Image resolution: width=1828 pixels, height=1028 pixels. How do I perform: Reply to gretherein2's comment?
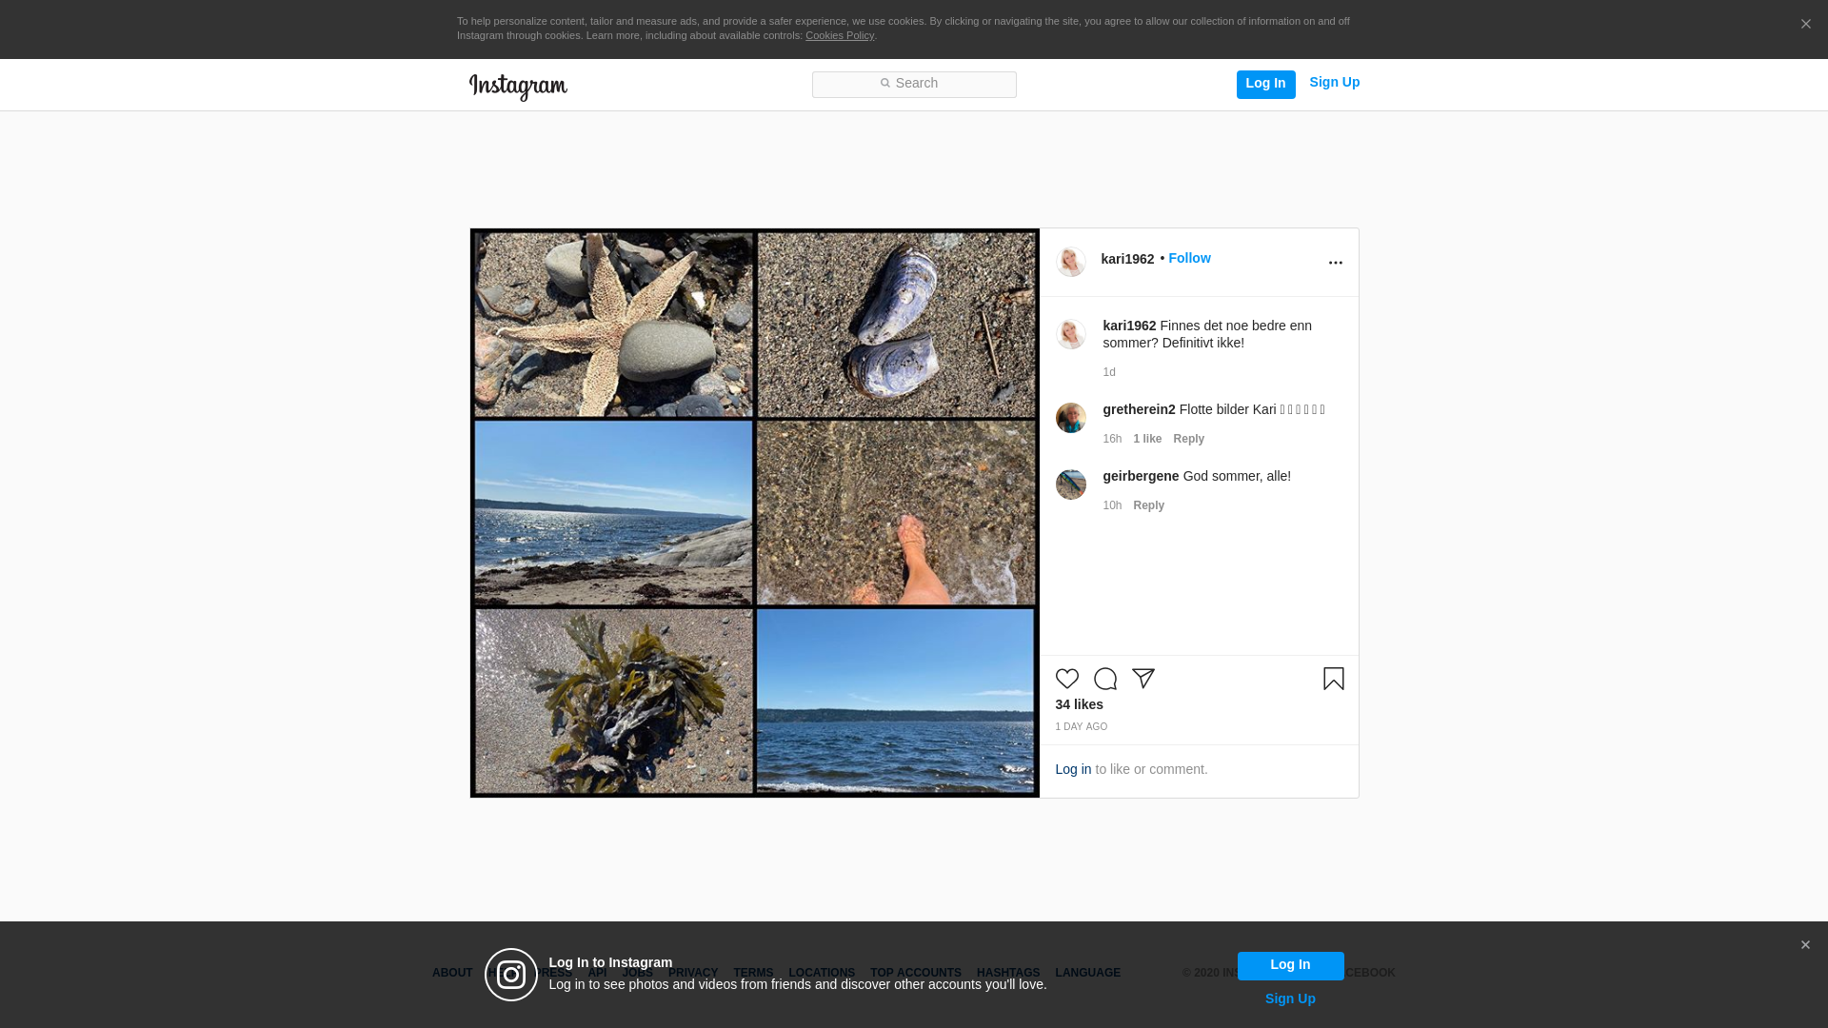[1188, 439]
